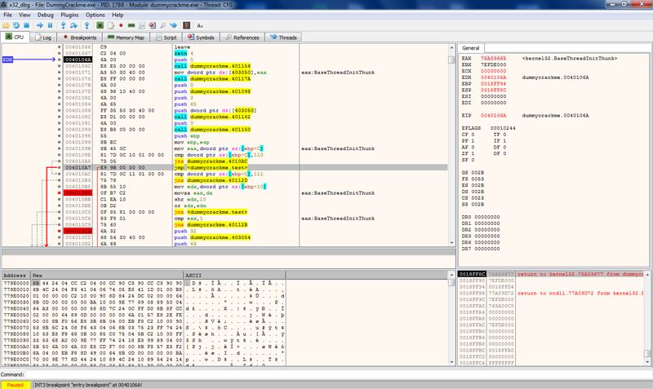
Task: Toggle breakpoint bullet at address 004010C0
Action: point(59,212)
